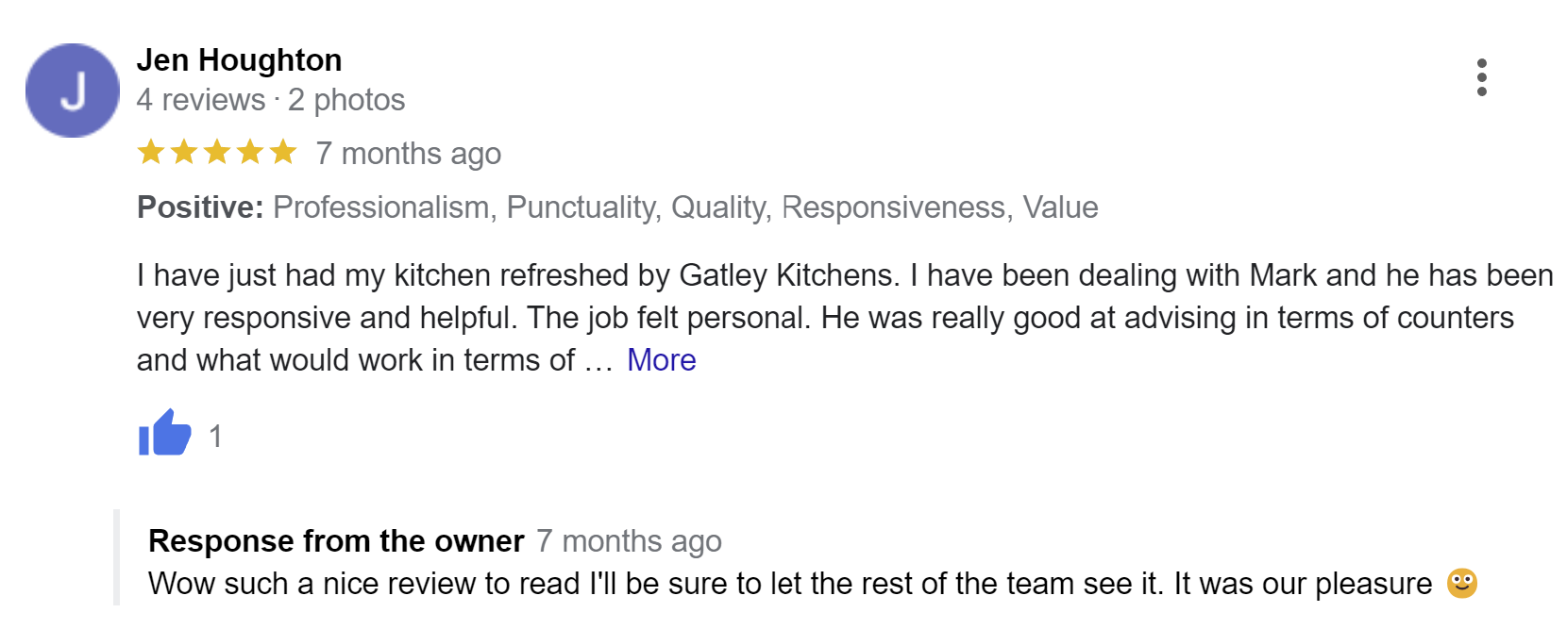
Task: Click the review body text paragraph
Action: [845, 318]
